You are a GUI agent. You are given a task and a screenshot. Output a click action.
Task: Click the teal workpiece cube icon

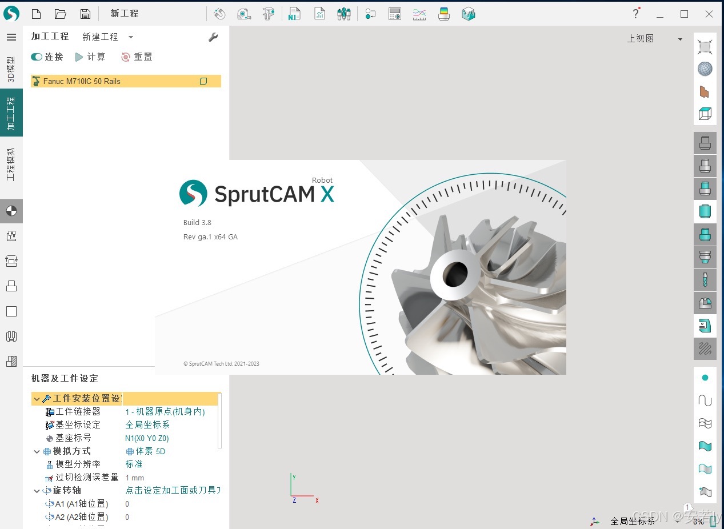point(469,14)
